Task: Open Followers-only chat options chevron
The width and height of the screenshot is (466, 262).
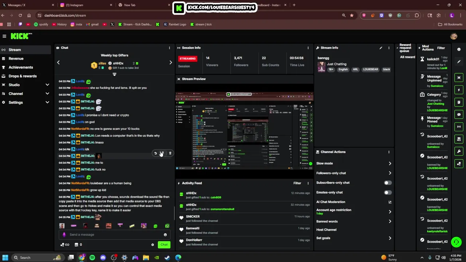Action: pos(390,173)
